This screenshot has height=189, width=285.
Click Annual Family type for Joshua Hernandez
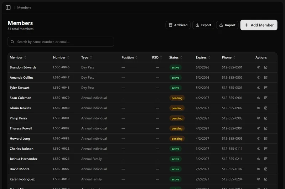click(92, 159)
